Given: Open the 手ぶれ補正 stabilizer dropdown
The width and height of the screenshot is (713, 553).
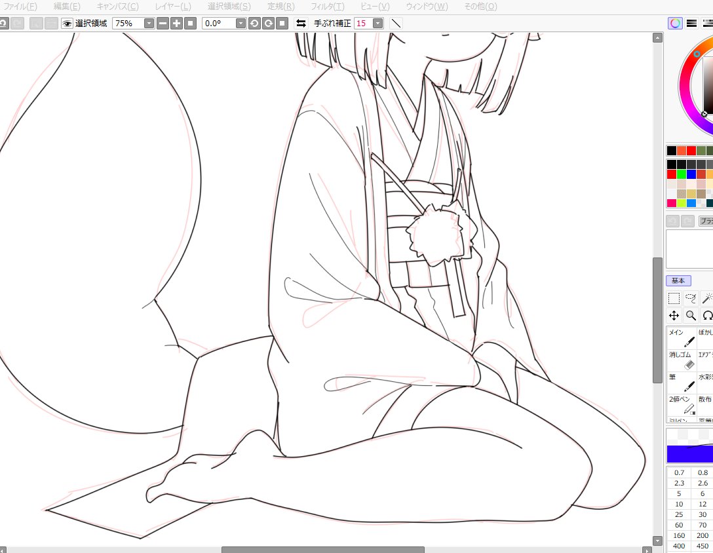Looking at the screenshot, I should (378, 24).
